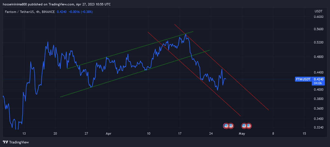Screen dimensions: 330x147
Task: Open the leftmost US flag economic event icon
Action: 226,126
